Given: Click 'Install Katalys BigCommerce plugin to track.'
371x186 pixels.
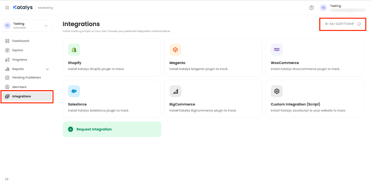Looking at the screenshot, I should (x=203, y=111).
